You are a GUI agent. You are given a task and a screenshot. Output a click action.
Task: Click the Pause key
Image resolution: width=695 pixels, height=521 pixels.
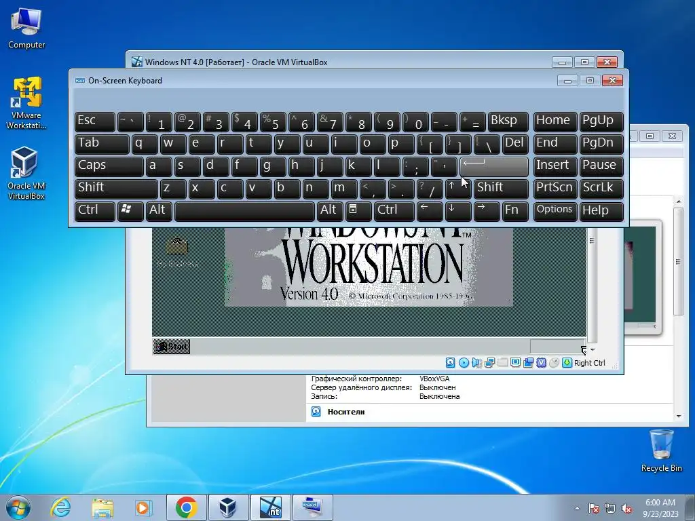pyautogui.click(x=601, y=166)
